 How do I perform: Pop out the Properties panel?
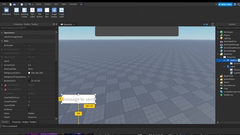click(54, 24)
